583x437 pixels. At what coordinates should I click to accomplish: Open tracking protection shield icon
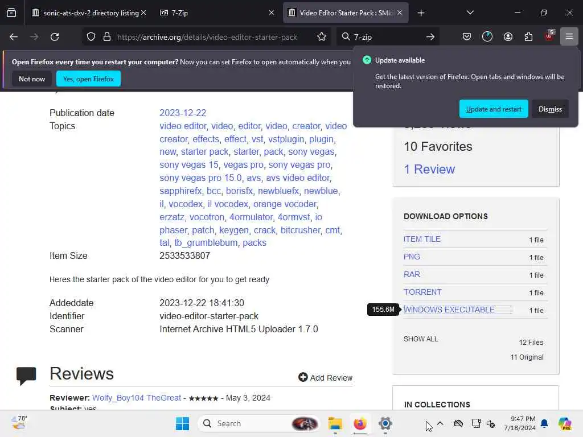[x=91, y=37]
